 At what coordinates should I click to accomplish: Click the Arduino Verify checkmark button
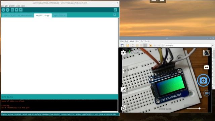[x=3, y=10]
